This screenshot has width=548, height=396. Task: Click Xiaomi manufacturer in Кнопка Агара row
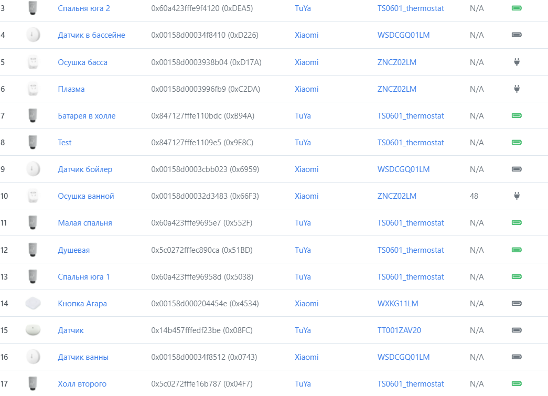(306, 304)
